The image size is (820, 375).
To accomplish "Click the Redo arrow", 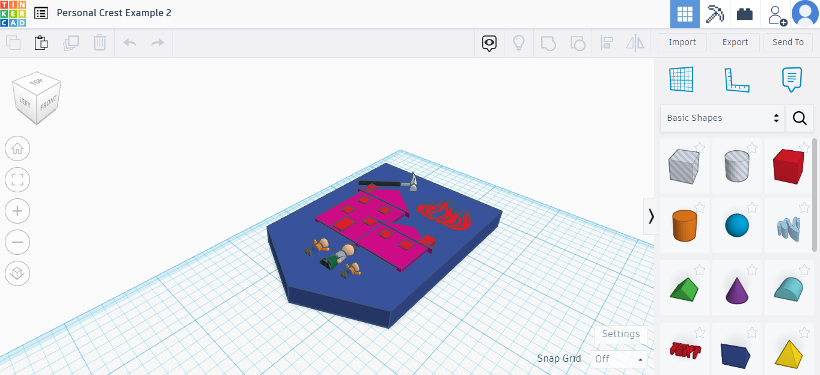I will [x=158, y=43].
